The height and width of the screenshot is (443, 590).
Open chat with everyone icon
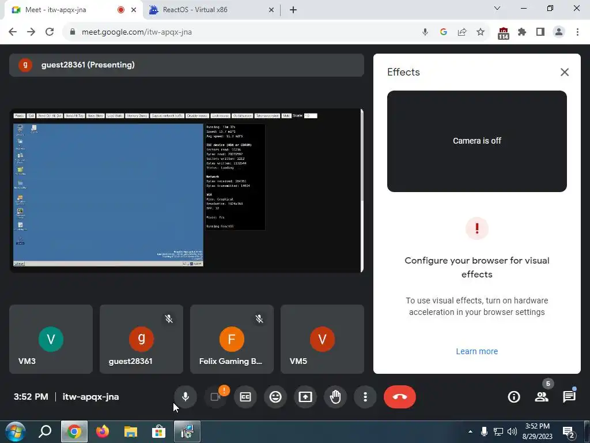click(x=569, y=397)
